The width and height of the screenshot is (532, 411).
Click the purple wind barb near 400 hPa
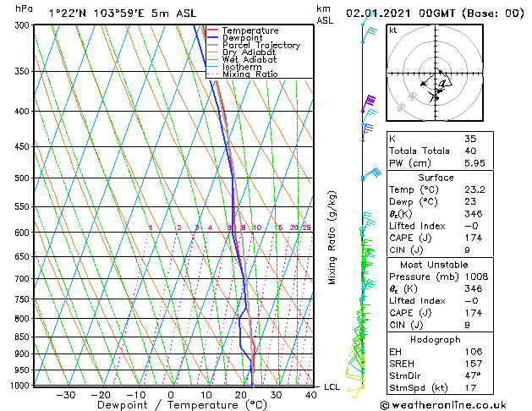tap(368, 105)
